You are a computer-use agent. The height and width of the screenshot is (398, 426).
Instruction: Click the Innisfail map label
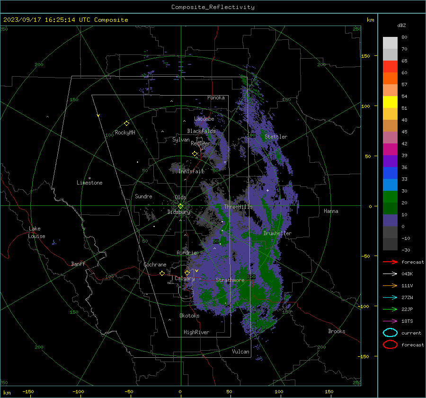pyautogui.click(x=191, y=171)
